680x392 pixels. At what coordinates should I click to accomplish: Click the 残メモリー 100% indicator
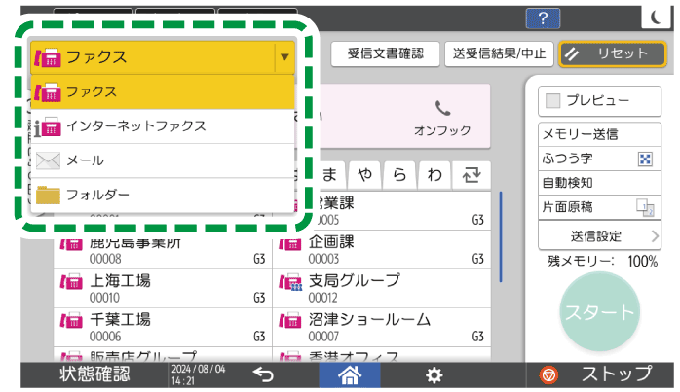point(602,262)
